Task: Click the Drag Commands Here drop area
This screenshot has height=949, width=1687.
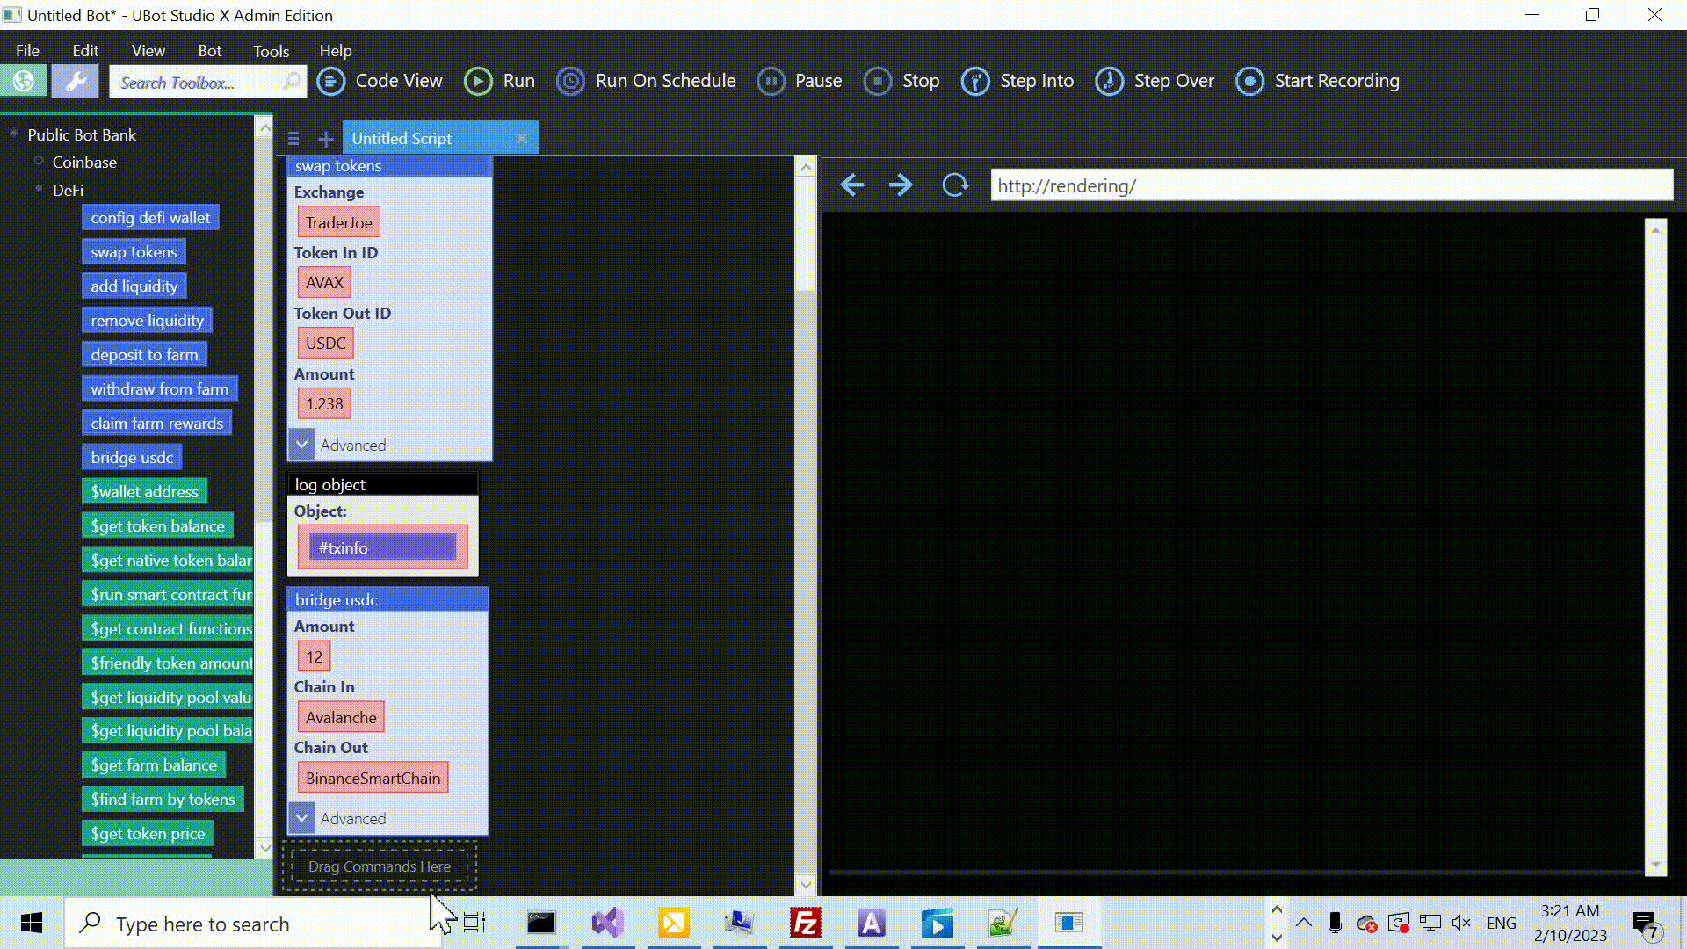Action: pyautogui.click(x=379, y=866)
